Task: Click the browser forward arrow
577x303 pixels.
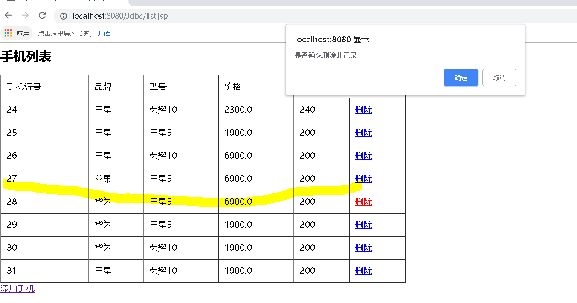Action: (x=25, y=16)
